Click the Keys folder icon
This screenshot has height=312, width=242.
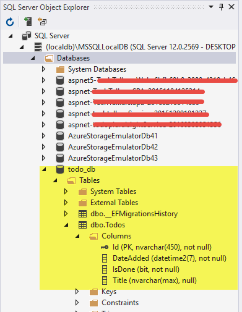[93, 292]
